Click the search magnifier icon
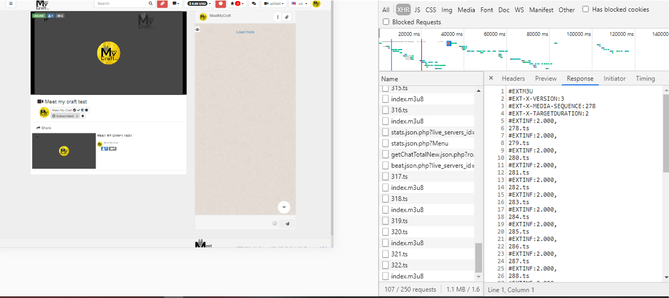The image size is (669, 298). coord(150,3)
